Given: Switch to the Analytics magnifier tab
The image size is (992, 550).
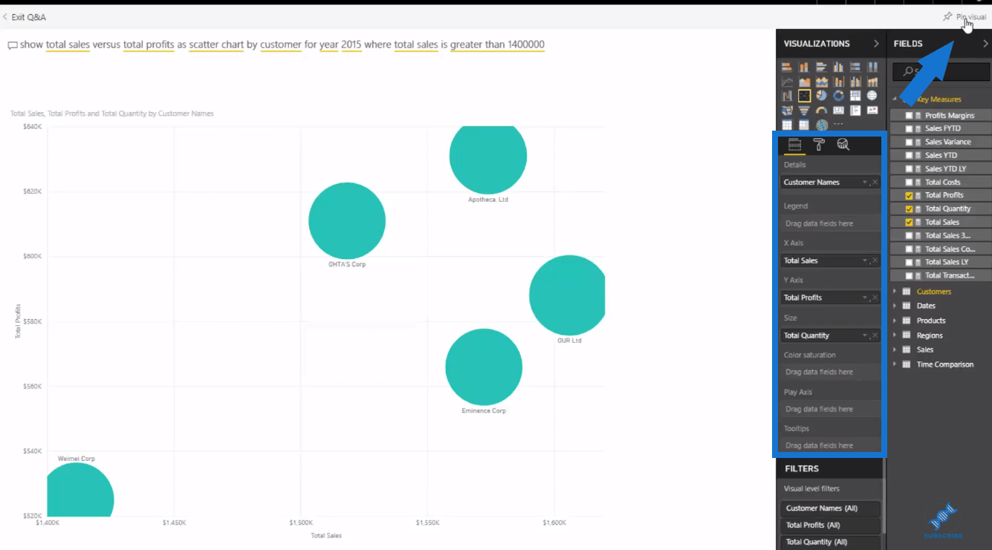Looking at the screenshot, I should click(843, 145).
